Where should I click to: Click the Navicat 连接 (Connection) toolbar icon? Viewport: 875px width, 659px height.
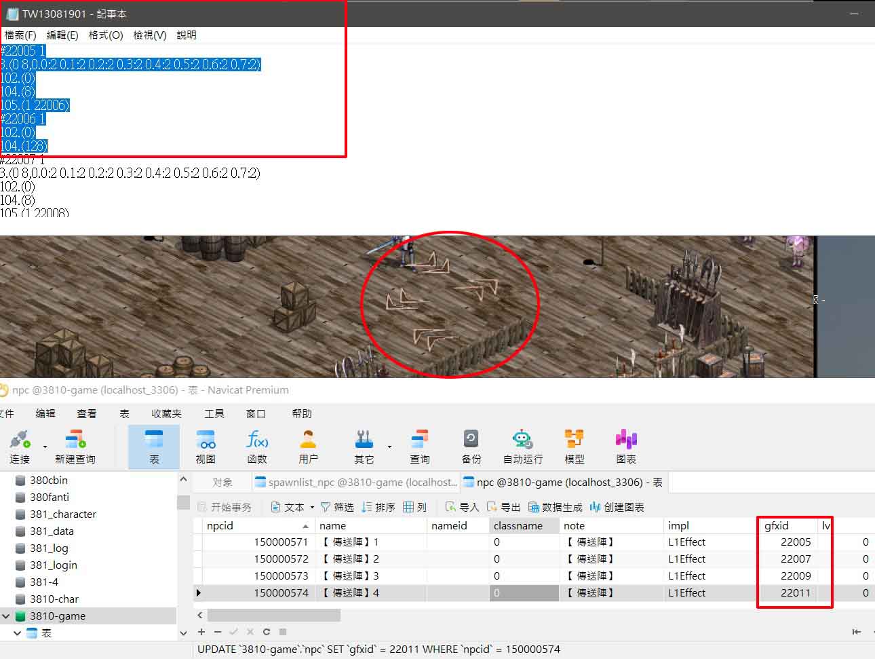click(20, 447)
